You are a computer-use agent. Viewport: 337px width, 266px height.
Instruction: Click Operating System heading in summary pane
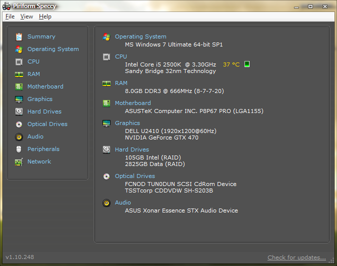pos(140,36)
